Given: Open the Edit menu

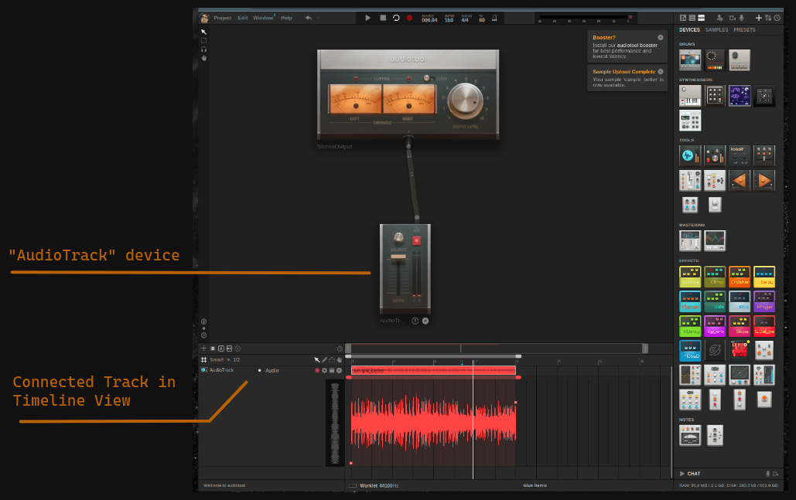Looking at the screenshot, I should pyautogui.click(x=243, y=18).
